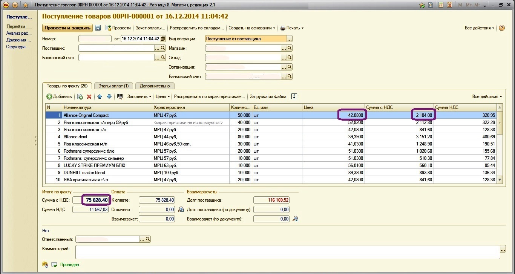Copy the row with the duplicate icon
This screenshot has height=274, width=515.
click(x=80, y=96)
